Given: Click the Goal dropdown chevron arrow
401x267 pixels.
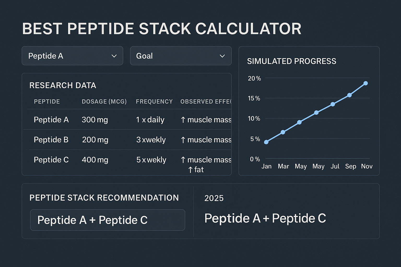Looking at the screenshot, I should (222, 56).
